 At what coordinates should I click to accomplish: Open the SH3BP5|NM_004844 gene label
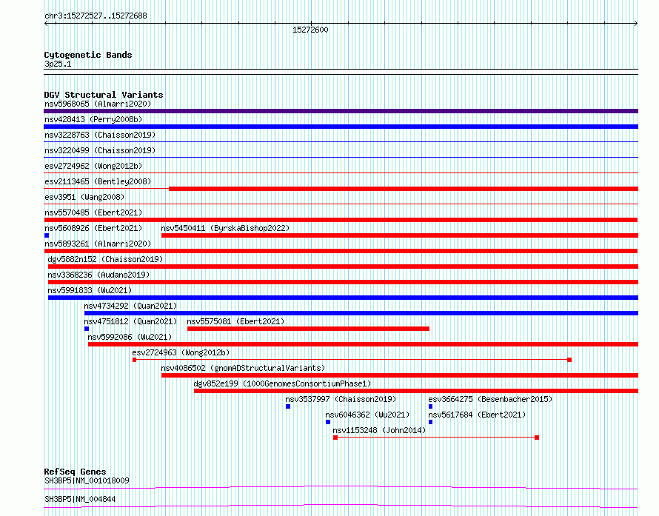80,499
